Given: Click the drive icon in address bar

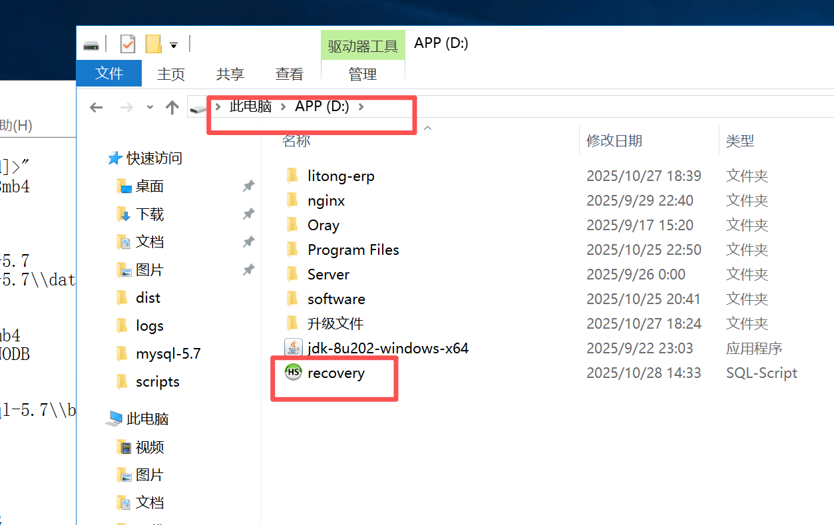Looking at the screenshot, I should 198,108.
